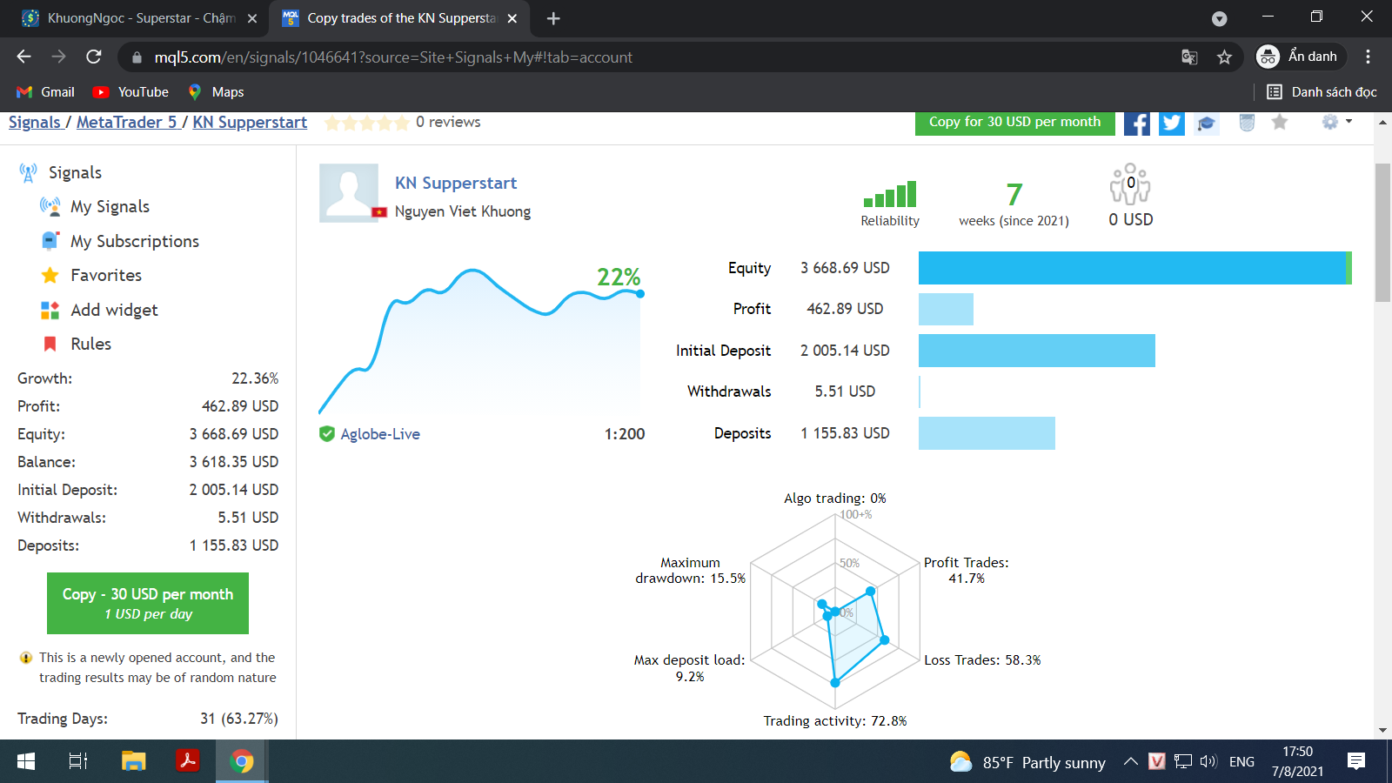This screenshot has height=783, width=1392.
Task: Open YouTube bookmark
Action: tap(130, 92)
